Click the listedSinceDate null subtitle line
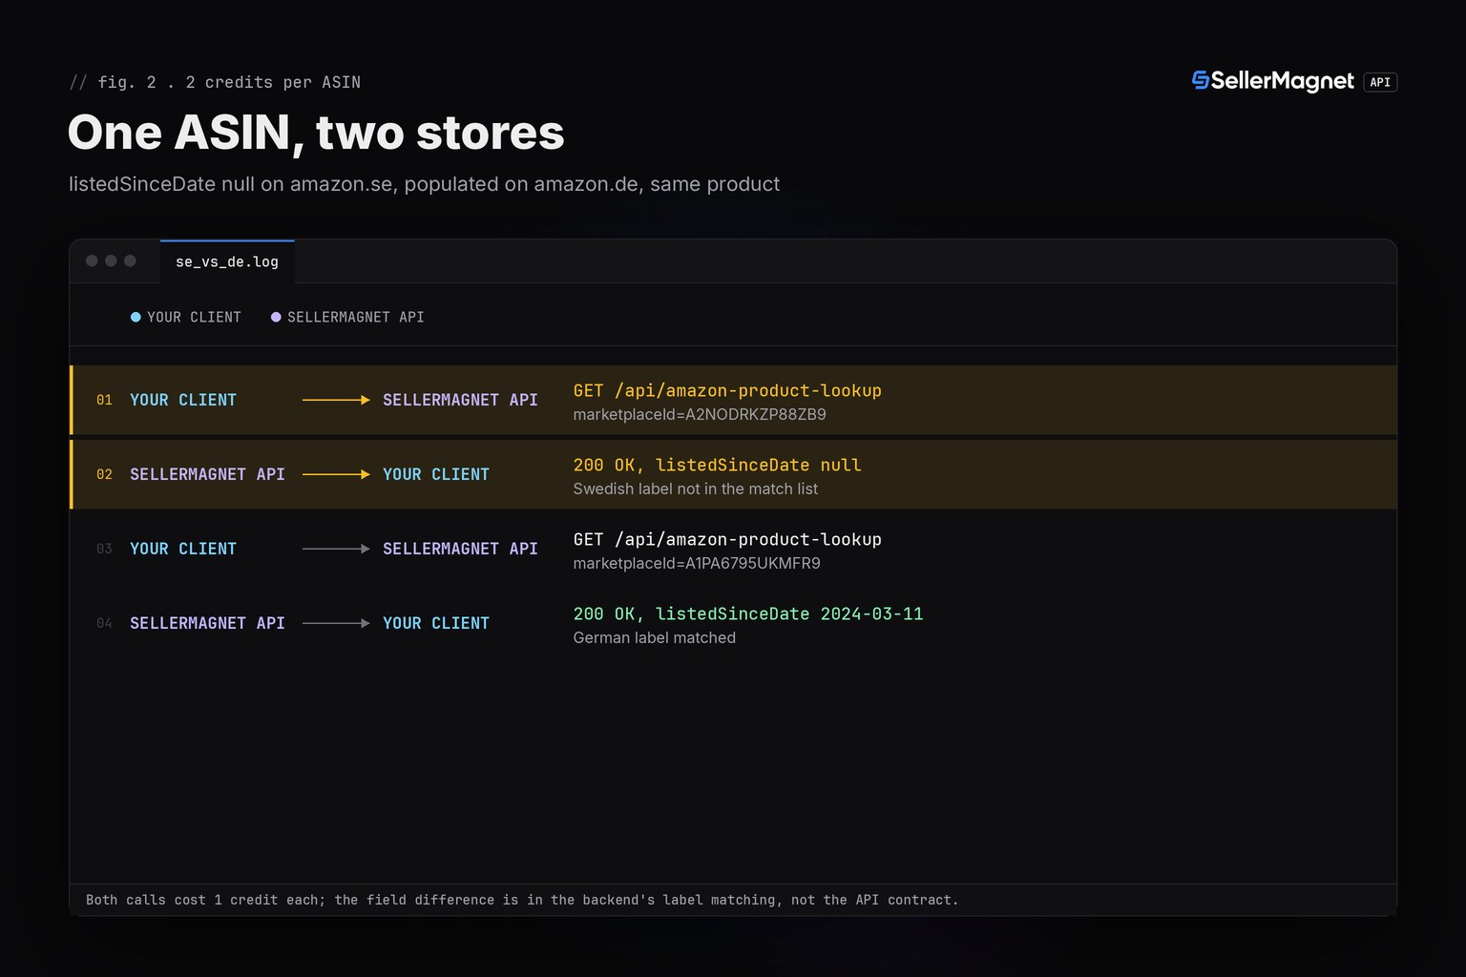1466x977 pixels. coord(424,184)
